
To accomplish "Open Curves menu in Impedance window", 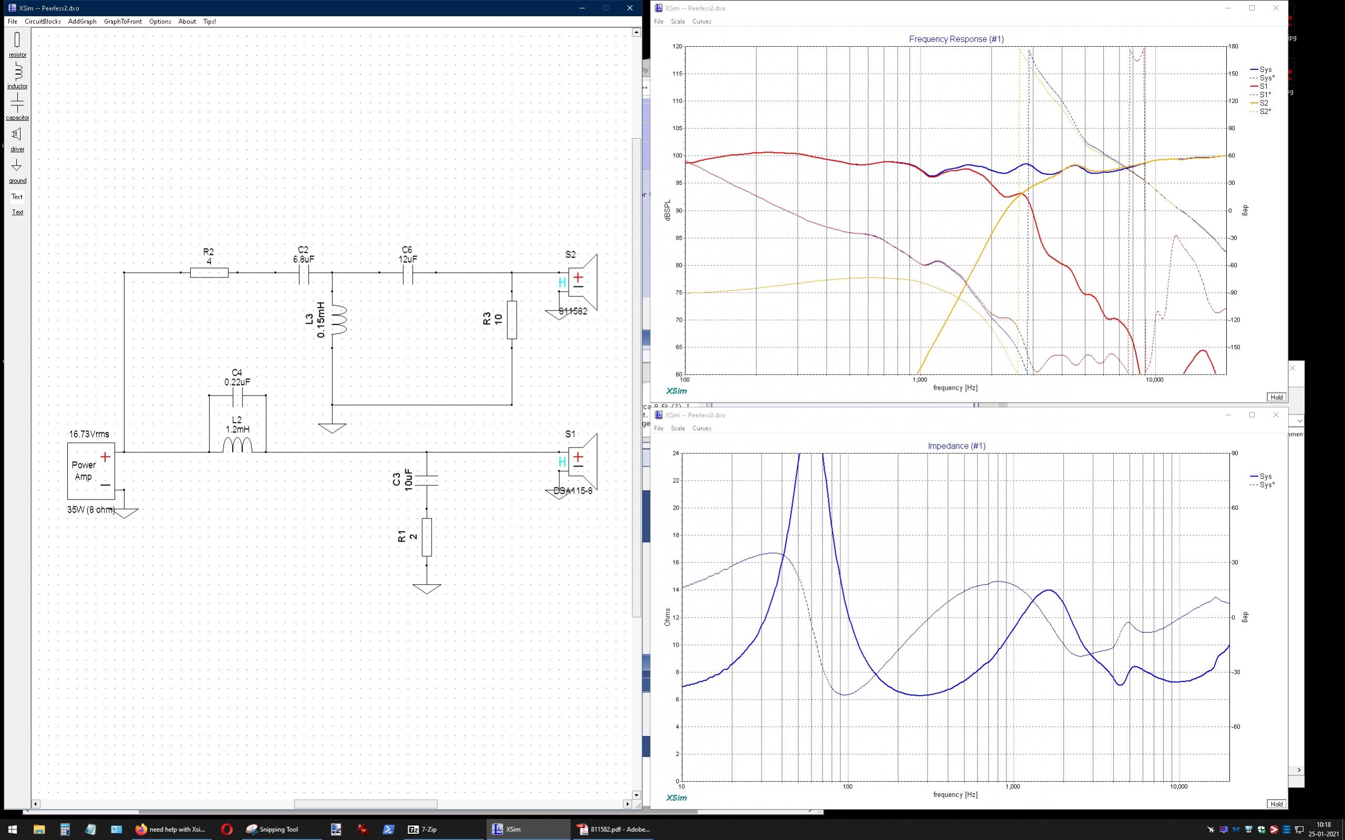I will [x=701, y=428].
